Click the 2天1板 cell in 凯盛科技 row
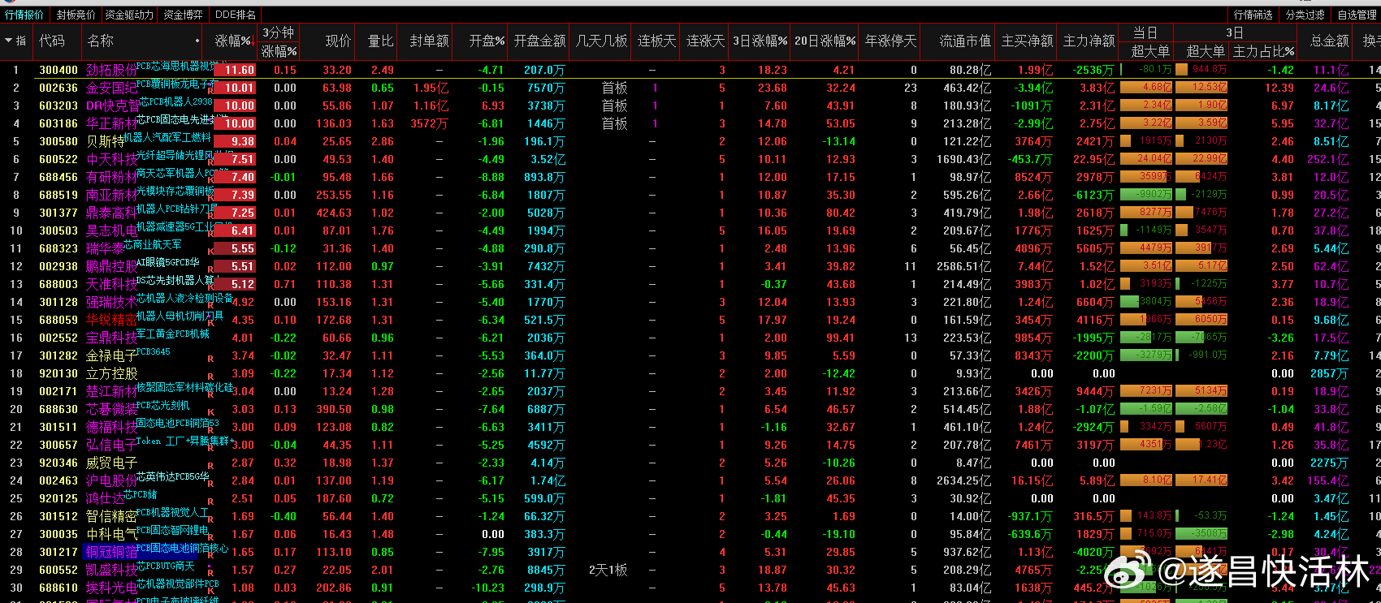The width and height of the screenshot is (1381, 603). click(608, 571)
